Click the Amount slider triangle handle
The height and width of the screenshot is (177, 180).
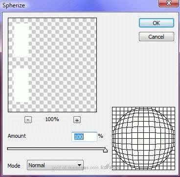[x=105, y=150]
